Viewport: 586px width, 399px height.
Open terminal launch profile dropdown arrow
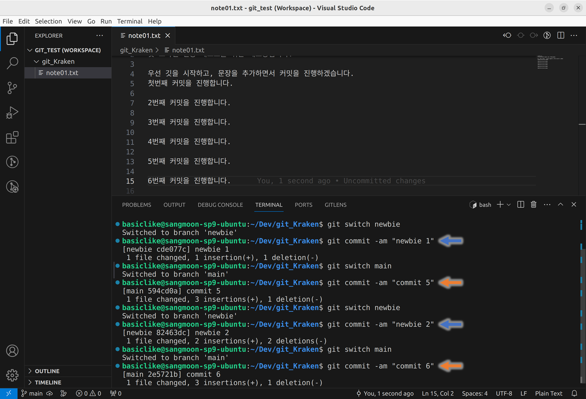pyautogui.click(x=508, y=205)
